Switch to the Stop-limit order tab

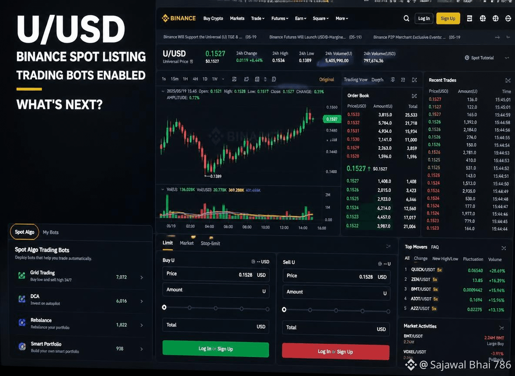[210, 243]
